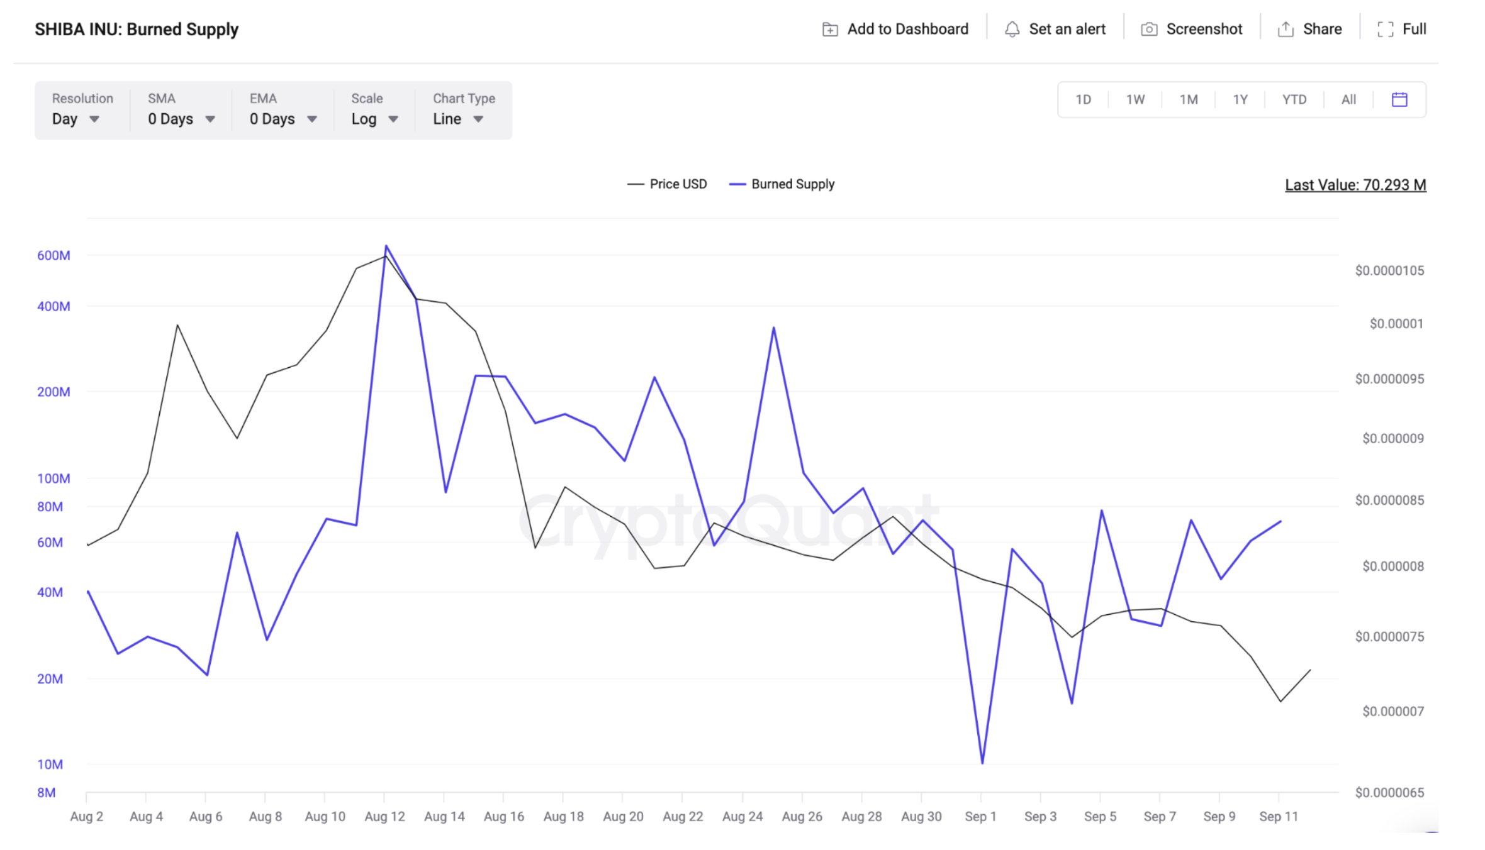Click the Add to Dashboard folder icon

830,30
